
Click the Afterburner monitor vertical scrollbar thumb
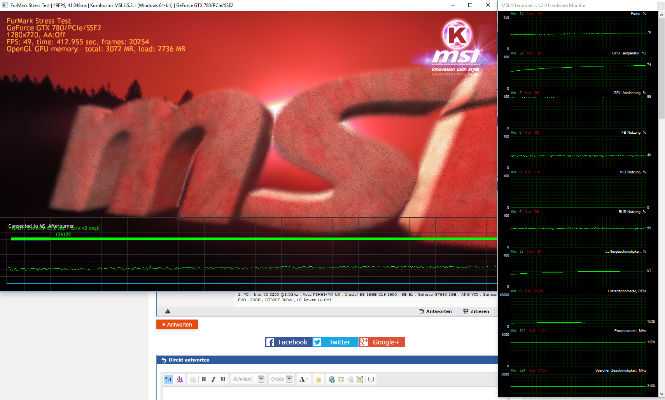661,68
